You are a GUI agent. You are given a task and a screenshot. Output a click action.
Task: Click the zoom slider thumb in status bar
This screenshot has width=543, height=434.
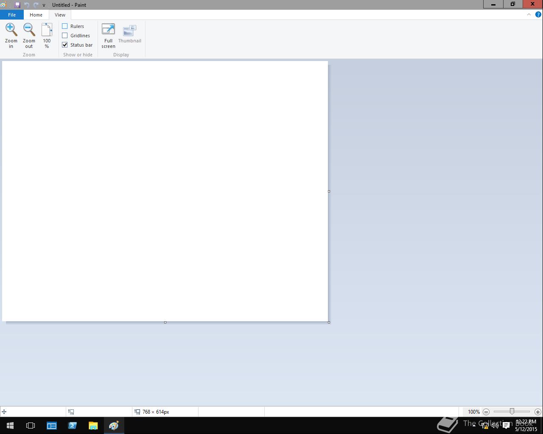coord(512,412)
